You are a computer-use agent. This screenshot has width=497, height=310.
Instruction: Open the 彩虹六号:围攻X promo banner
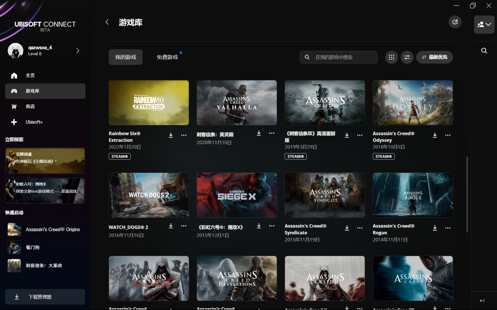point(45,191)
